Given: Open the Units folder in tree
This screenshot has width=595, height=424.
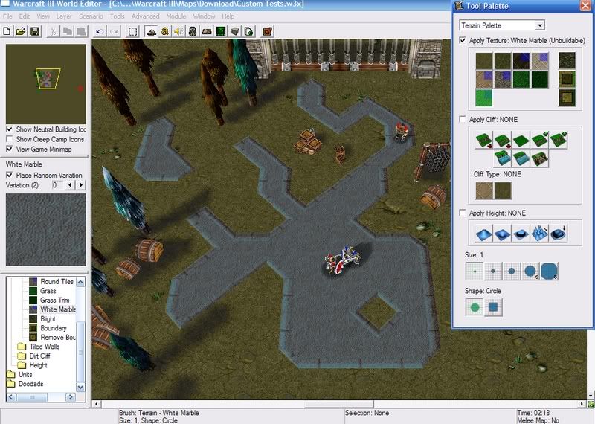Looking at the screenshot, I should point(25,374).
